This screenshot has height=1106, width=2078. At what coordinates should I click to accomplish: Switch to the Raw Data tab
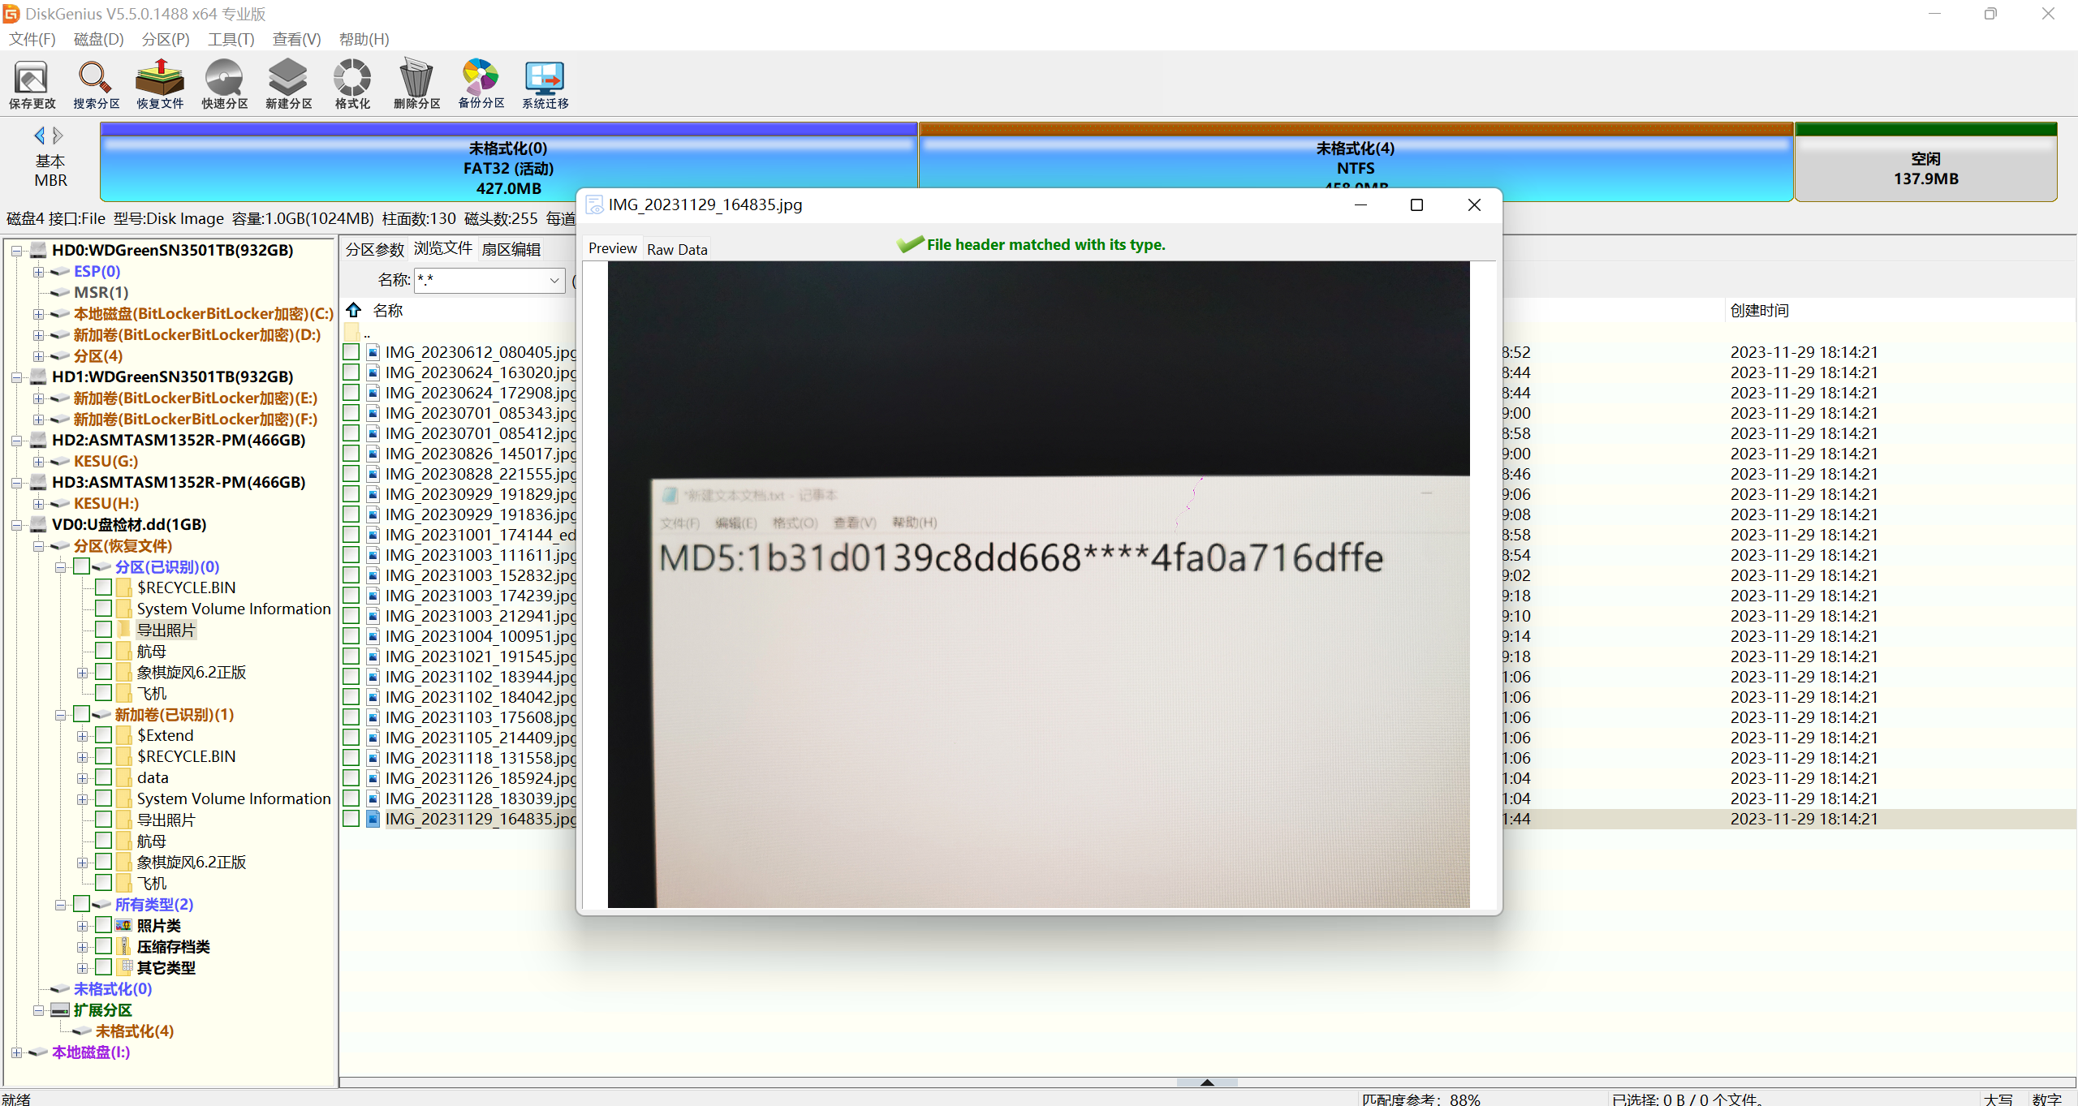[677, 249]
